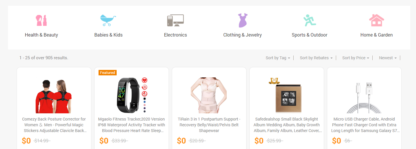This screenshot has height=149, width=416.
Task: Expand the Sort by Rebates dropdown
Action: point(316,58)
